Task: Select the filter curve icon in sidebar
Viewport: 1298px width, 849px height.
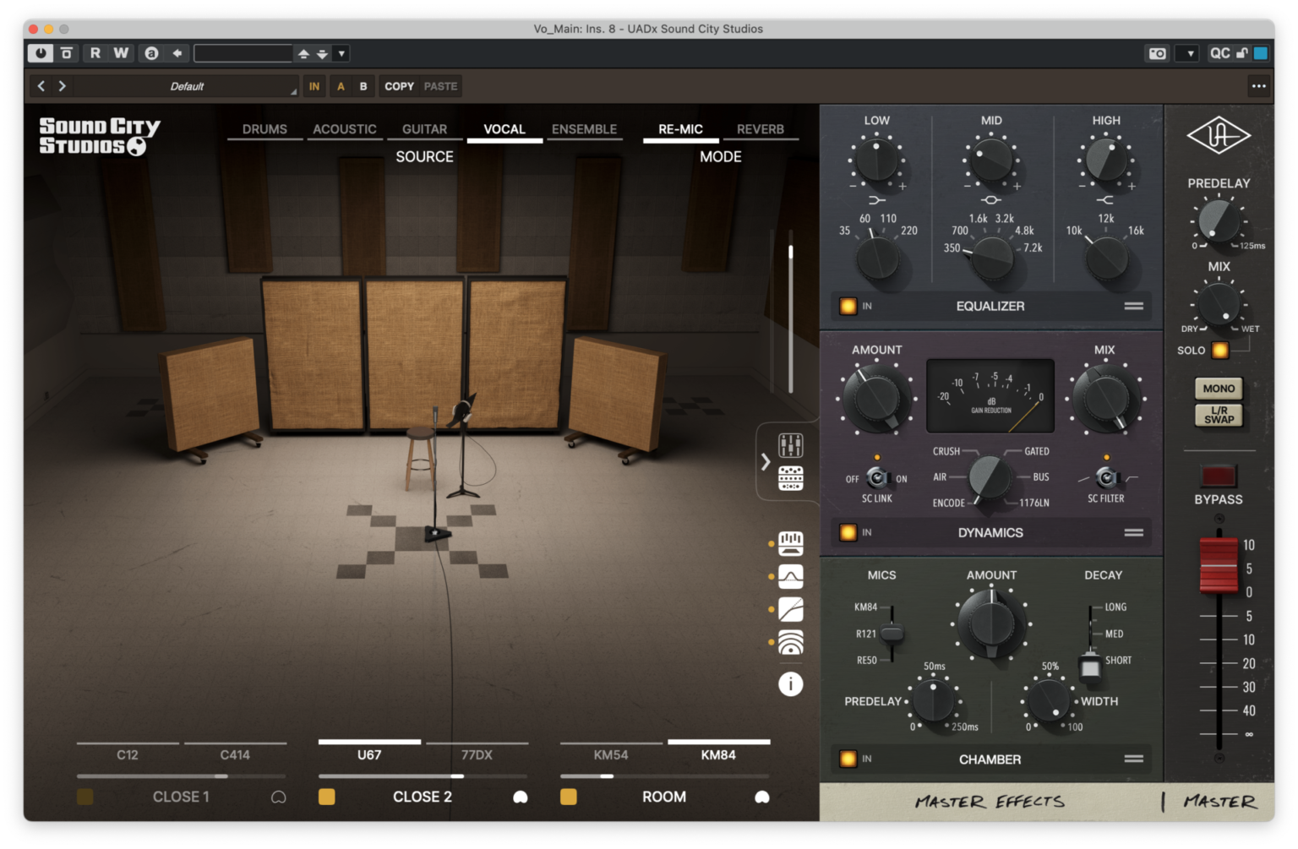Action: [790, 577]
